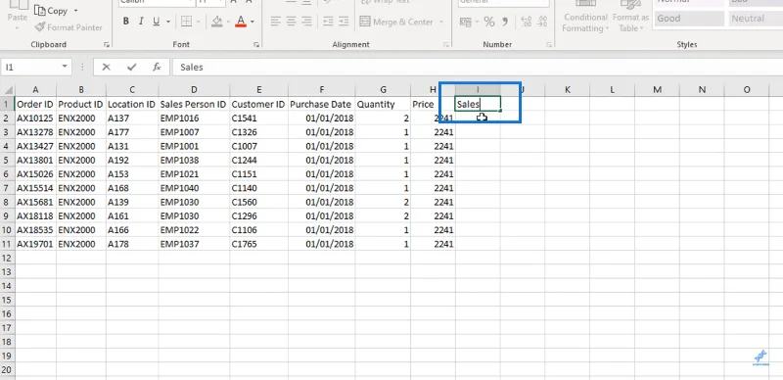Decrease cell indent
Screen dimensions: 783x380
tap(328, 22)
